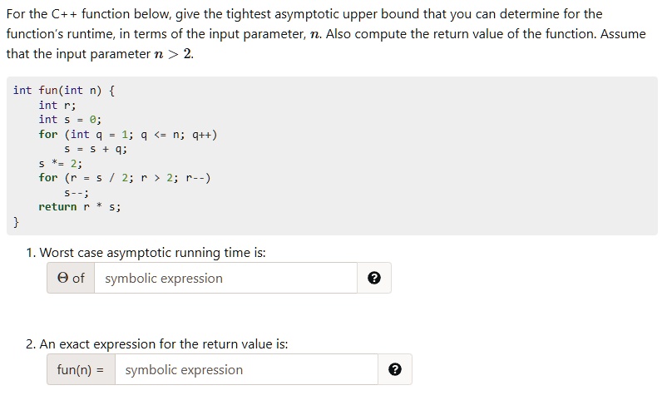Click the 'for (int q = 1' loop line
The image size is (667, 410).
[x=127, y=135]
